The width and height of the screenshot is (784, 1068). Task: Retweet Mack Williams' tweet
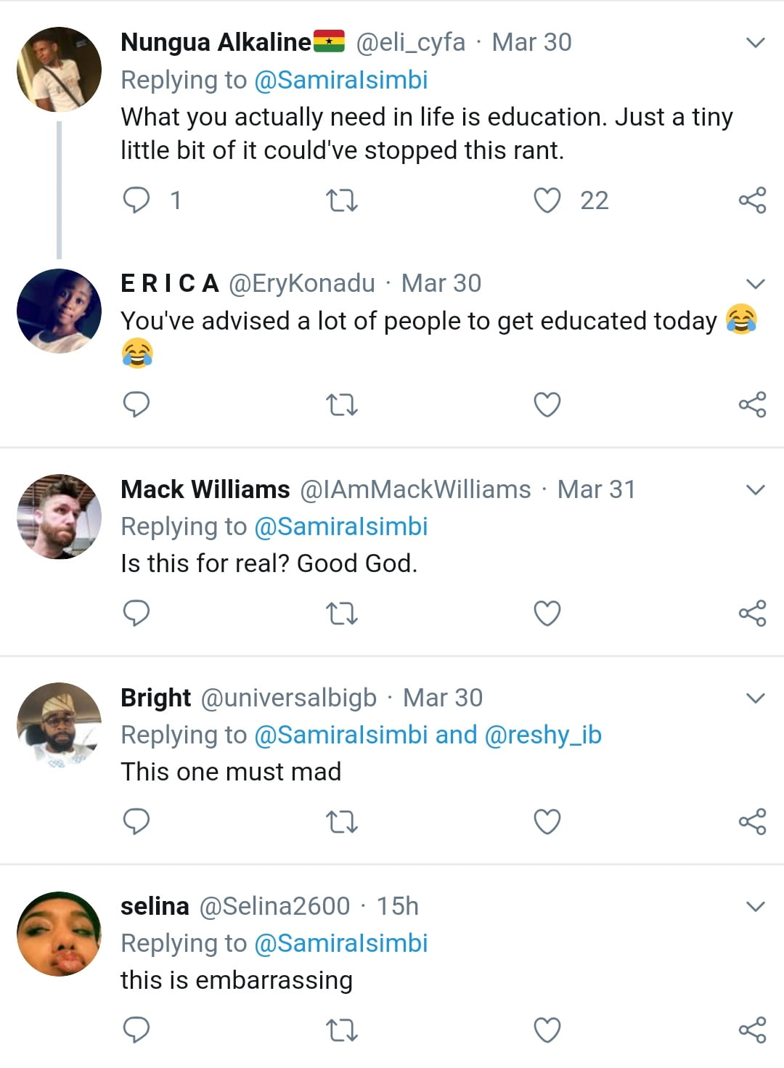coord(341,614)
